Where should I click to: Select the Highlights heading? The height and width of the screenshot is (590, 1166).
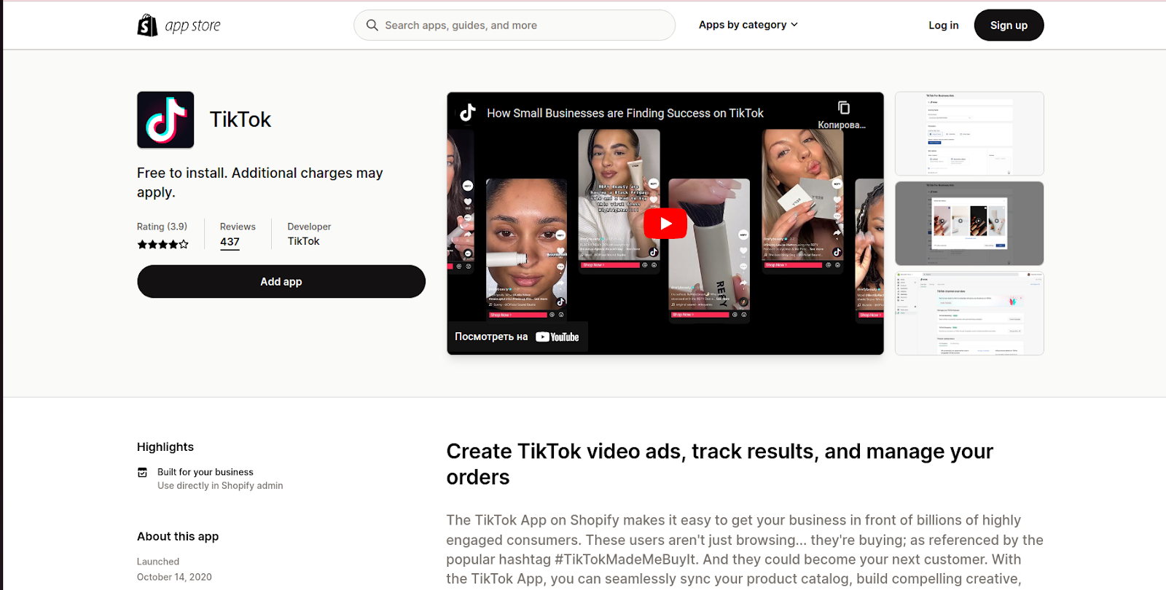pos(165,447)
